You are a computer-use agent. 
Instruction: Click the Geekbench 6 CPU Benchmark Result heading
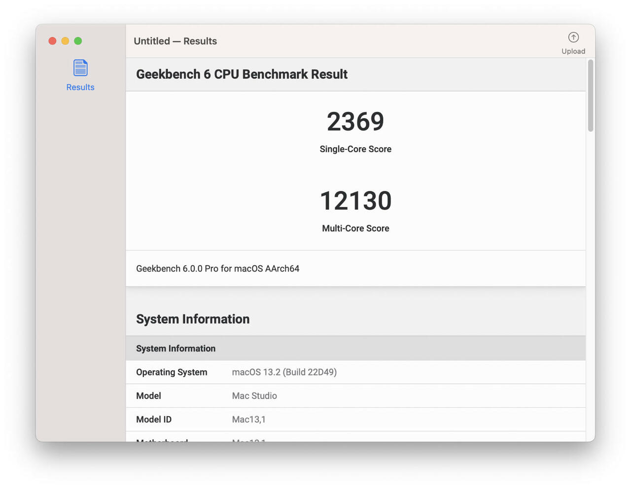[242, 74]
